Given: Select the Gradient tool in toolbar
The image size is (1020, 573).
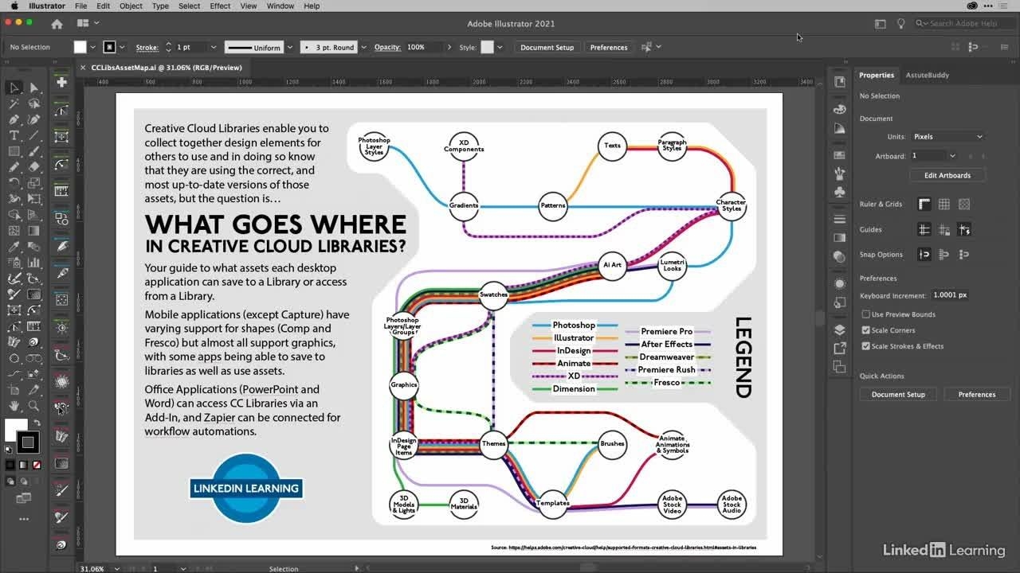Looking at the screenshot, I should [34, 231].
